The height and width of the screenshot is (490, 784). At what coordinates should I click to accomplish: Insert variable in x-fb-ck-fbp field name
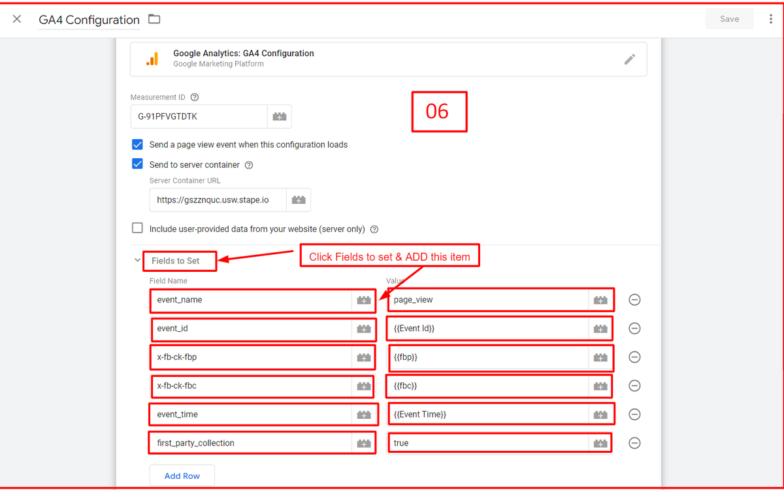[x=364, y=358]
